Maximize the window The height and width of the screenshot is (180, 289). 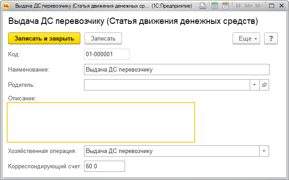[x=271, y=6]
